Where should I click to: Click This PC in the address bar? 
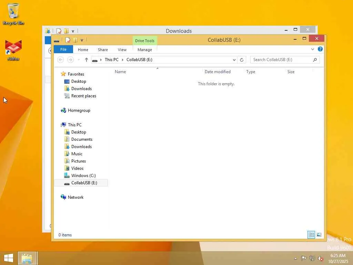[111, 59]
